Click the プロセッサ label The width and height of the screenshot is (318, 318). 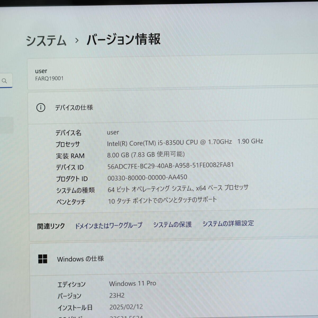point(68,144)
